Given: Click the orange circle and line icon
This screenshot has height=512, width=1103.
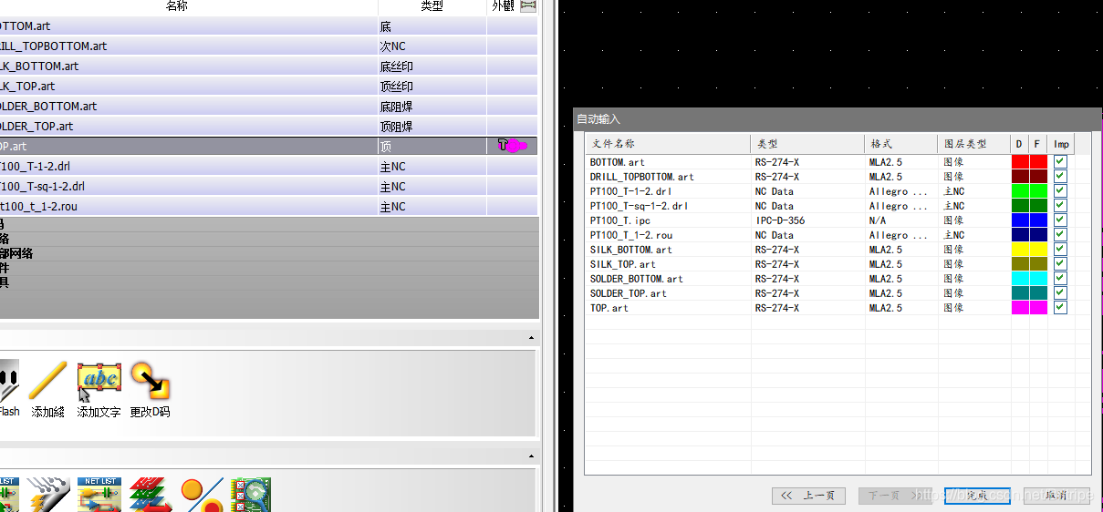Looking at the screenshot, I should (201, 495).
